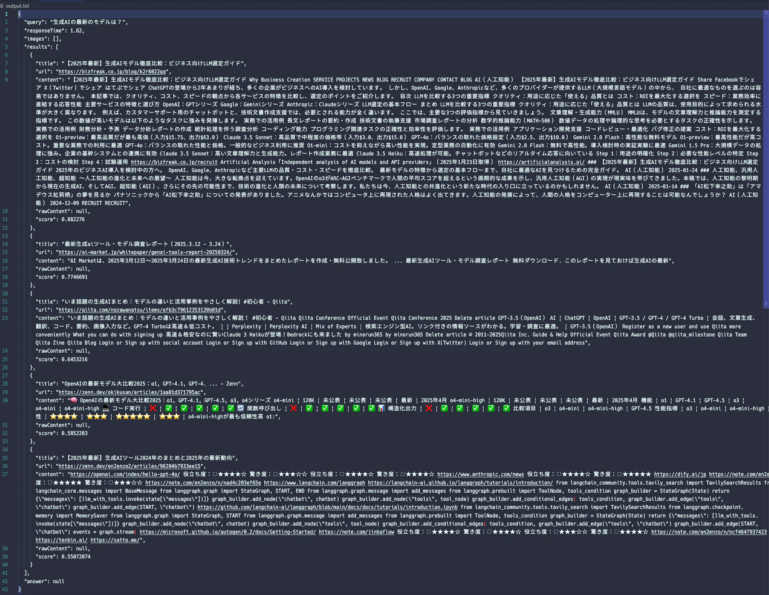This screenshot has width=769, height=595.
Task: Open the dify.ai/jp link
Action: coord(680,474)
